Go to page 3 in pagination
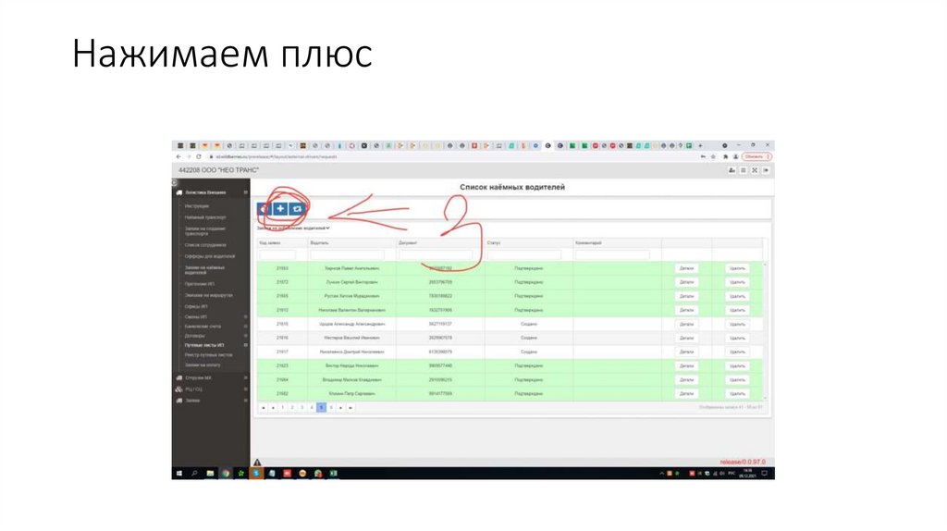 302,408
